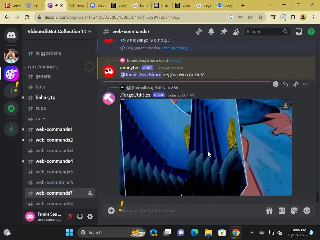Switch to the boris Google browser tab
Screen dimensions: 320x240
[x=141, y=5]
